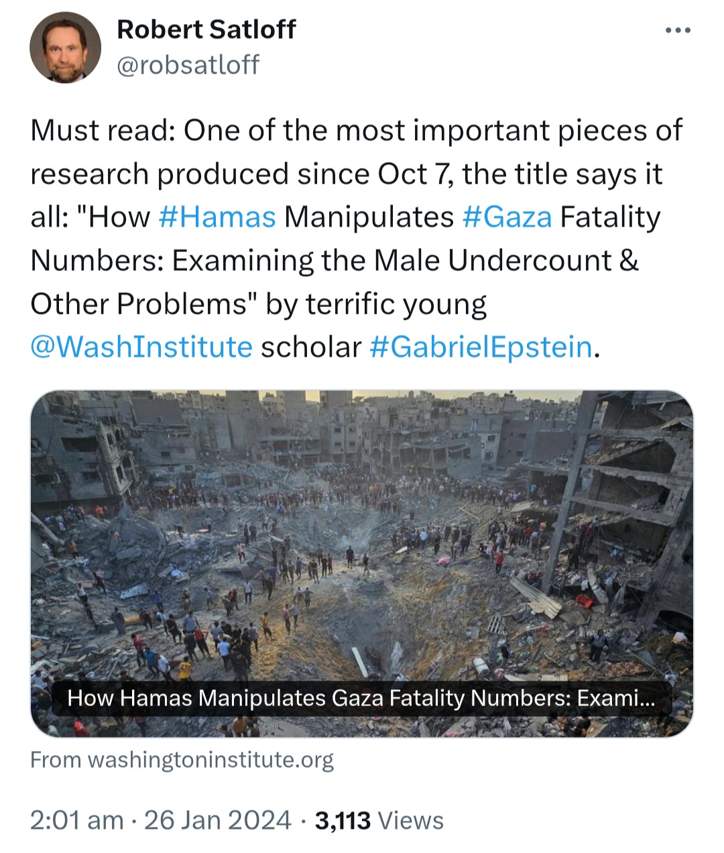Follow the 'From washingtoninstitute.org' source link
Screen dimensions: 724x853
pyautogui.click(x=182, y=760)
